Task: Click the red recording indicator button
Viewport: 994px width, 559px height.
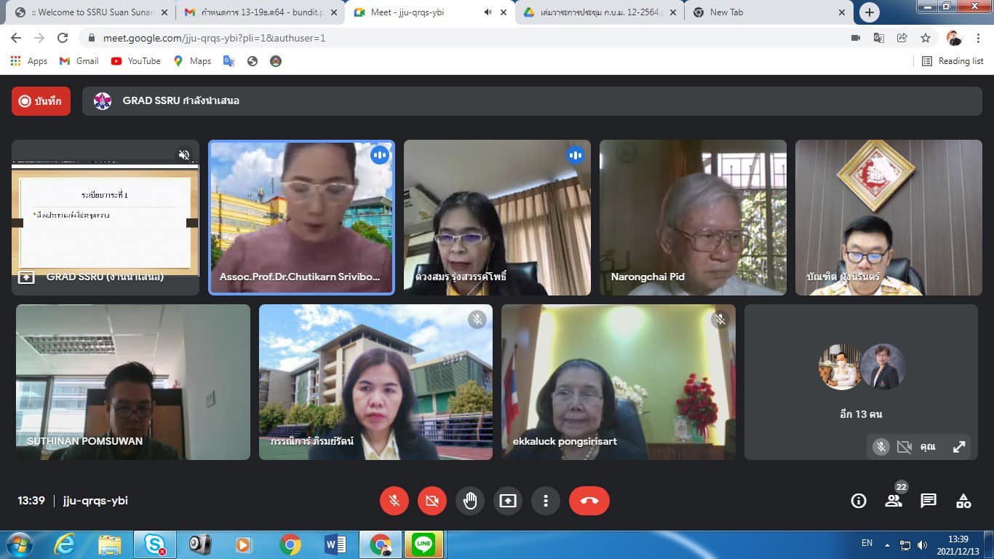Action: tap(41, 101)
